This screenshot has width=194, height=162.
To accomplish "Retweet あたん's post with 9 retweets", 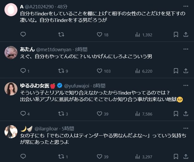I will pyautogui.click(x=61, y=71).
